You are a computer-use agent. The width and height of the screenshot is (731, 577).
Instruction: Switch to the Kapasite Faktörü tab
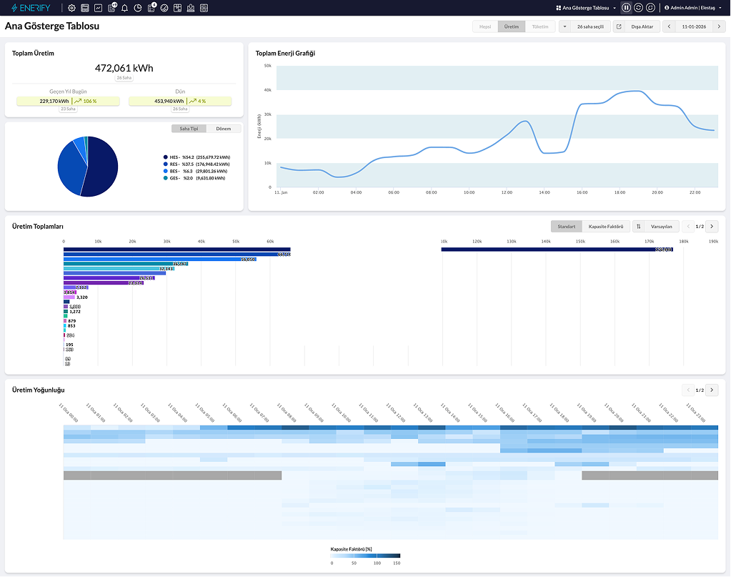tap(605, 227)
